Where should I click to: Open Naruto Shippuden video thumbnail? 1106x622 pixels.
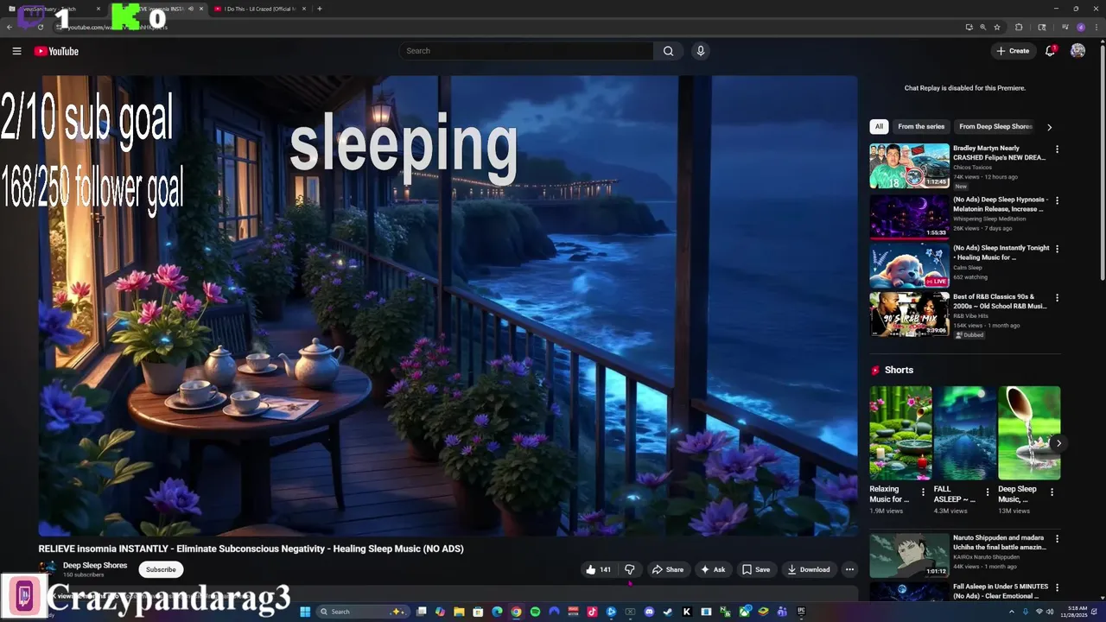(909, 555)
